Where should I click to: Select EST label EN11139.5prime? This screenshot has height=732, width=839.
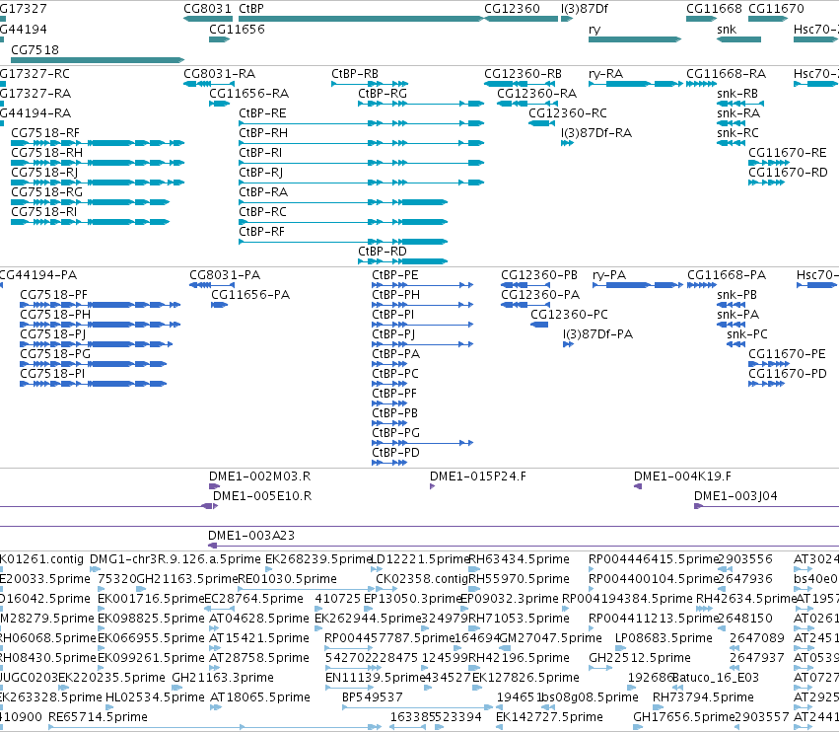pos(375,678)
